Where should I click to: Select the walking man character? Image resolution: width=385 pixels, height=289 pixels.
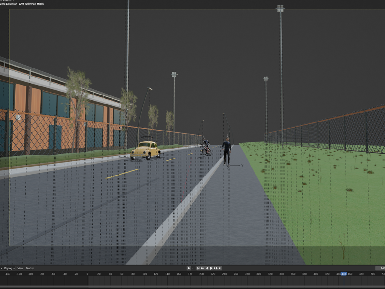pos(227,151)
